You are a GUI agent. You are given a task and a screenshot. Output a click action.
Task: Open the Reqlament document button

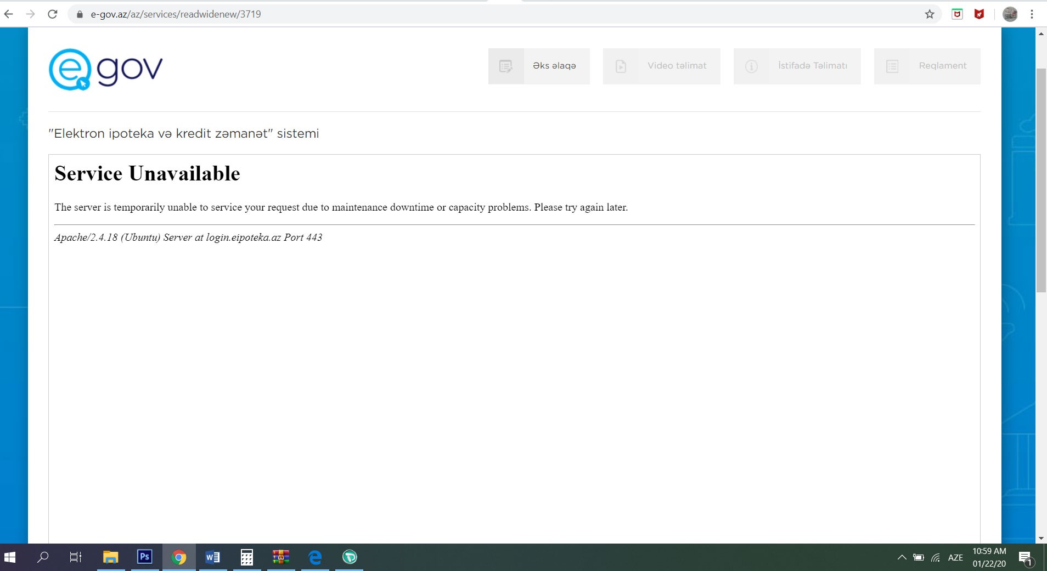pos(927,66)
